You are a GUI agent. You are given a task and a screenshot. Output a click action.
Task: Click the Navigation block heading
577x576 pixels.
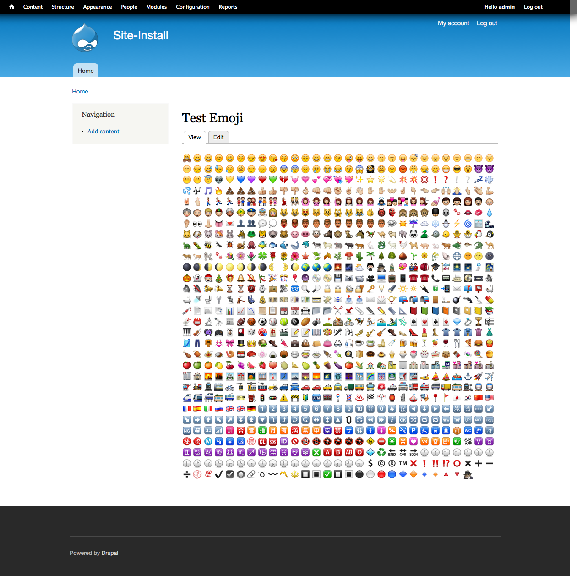click(x=98, y=114)
